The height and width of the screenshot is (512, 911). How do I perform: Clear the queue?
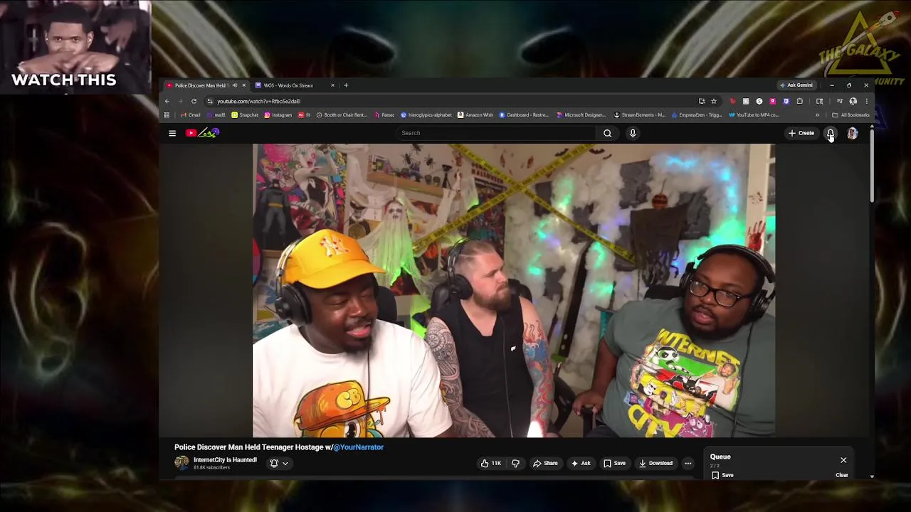coord(842,475)
